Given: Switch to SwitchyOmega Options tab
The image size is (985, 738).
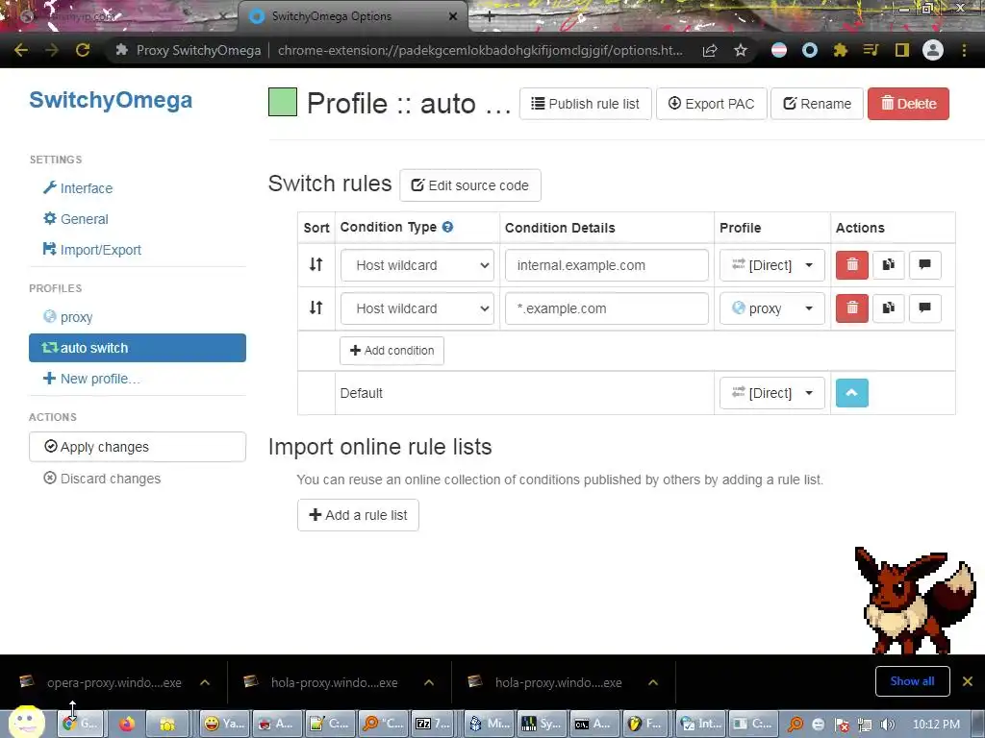Looking at the screenshot, I should pos(352,16).
